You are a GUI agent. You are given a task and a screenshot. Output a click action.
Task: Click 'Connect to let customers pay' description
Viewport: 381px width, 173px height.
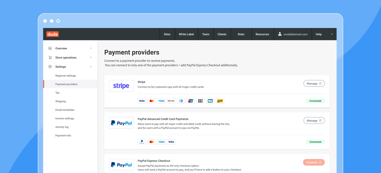(171, 87)
